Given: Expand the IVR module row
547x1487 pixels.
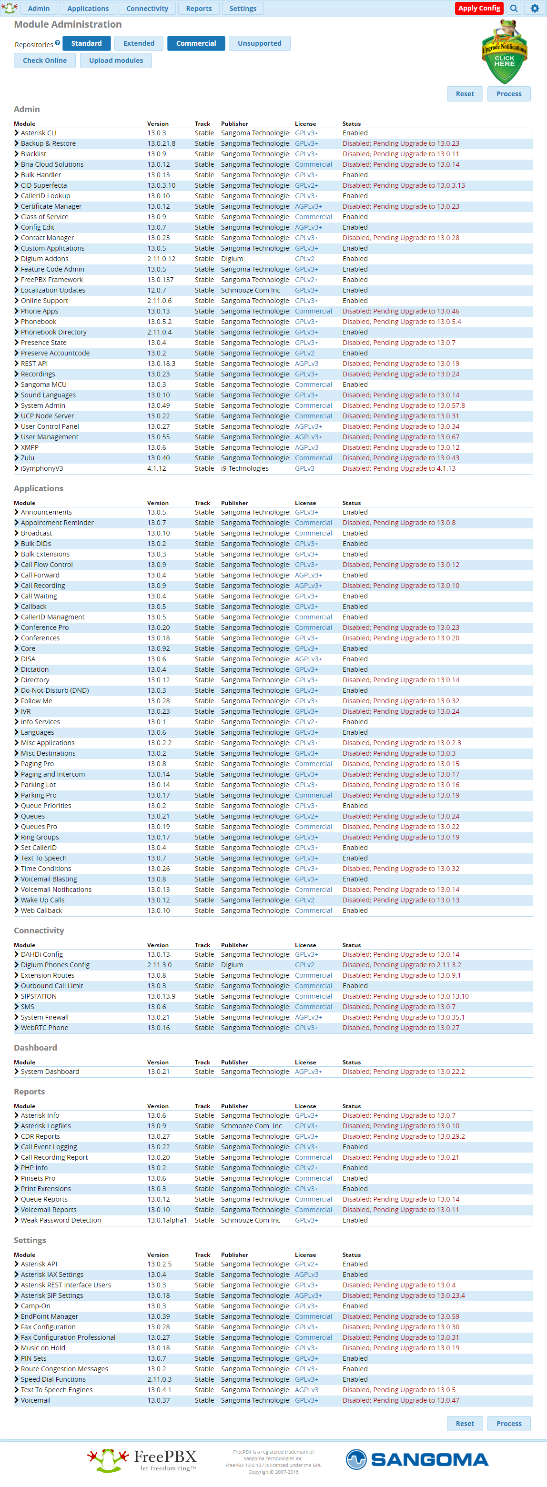Looking at the screenshot, I should point(273,712).
